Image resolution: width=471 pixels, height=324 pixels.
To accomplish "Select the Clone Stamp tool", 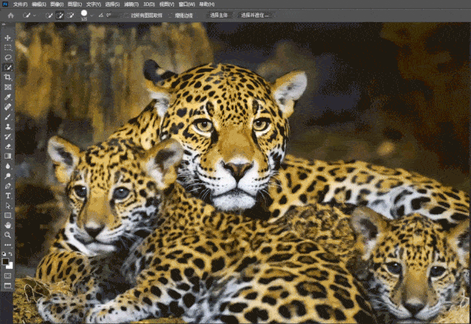I will [8, 127].
